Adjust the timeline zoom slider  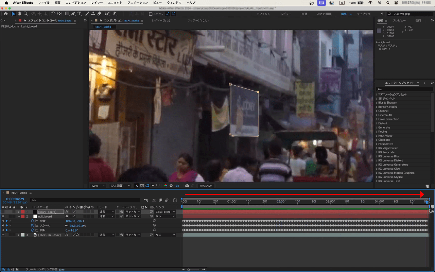(x=188, y=270)
